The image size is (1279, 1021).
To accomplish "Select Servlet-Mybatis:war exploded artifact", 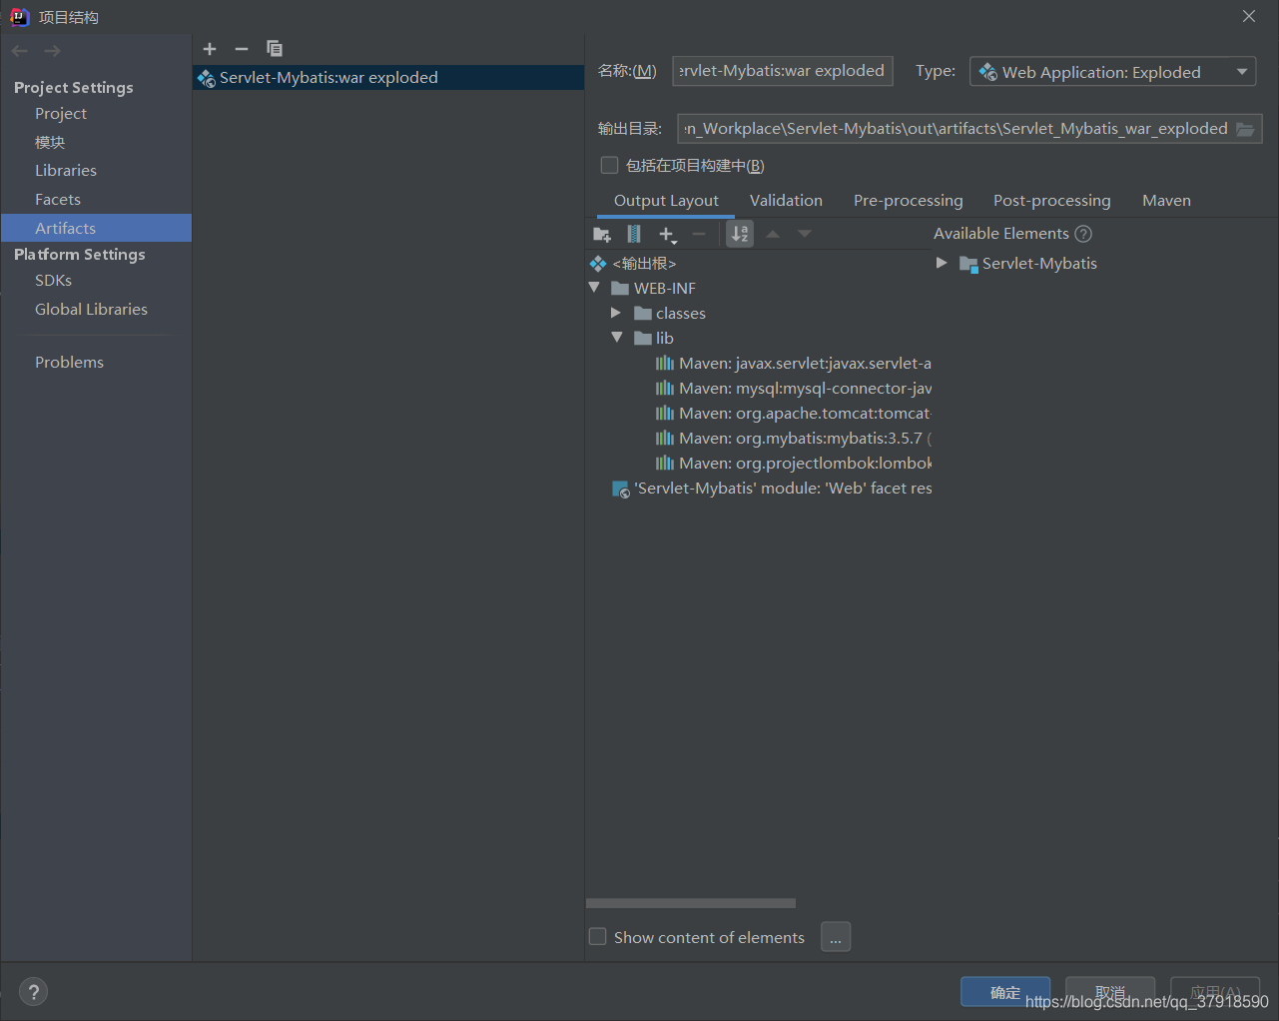I will click(x=388, y=78).
